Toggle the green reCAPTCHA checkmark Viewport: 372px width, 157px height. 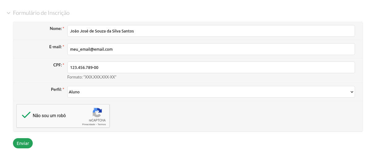[x=26, y=115]
